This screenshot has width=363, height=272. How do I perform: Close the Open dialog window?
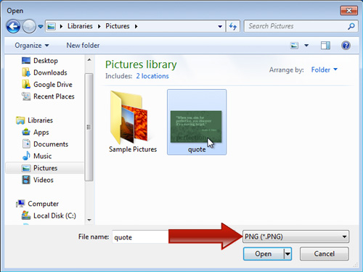349,11
